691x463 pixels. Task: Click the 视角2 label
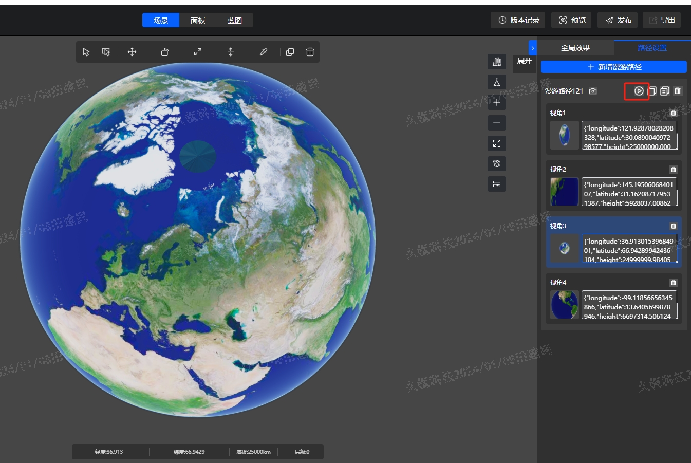(x=558, y=170)
